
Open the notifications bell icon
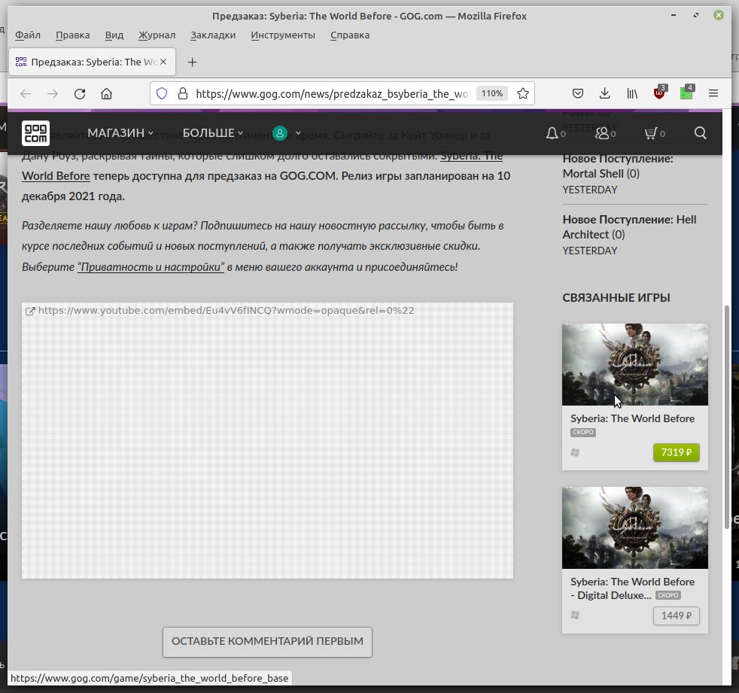(x=552, y=133)
